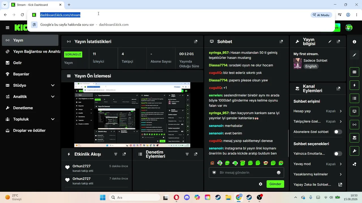The width and height of the screenshot is (362, 203).
Task: Open Chrome tab search dropdown
Action: 5,5
